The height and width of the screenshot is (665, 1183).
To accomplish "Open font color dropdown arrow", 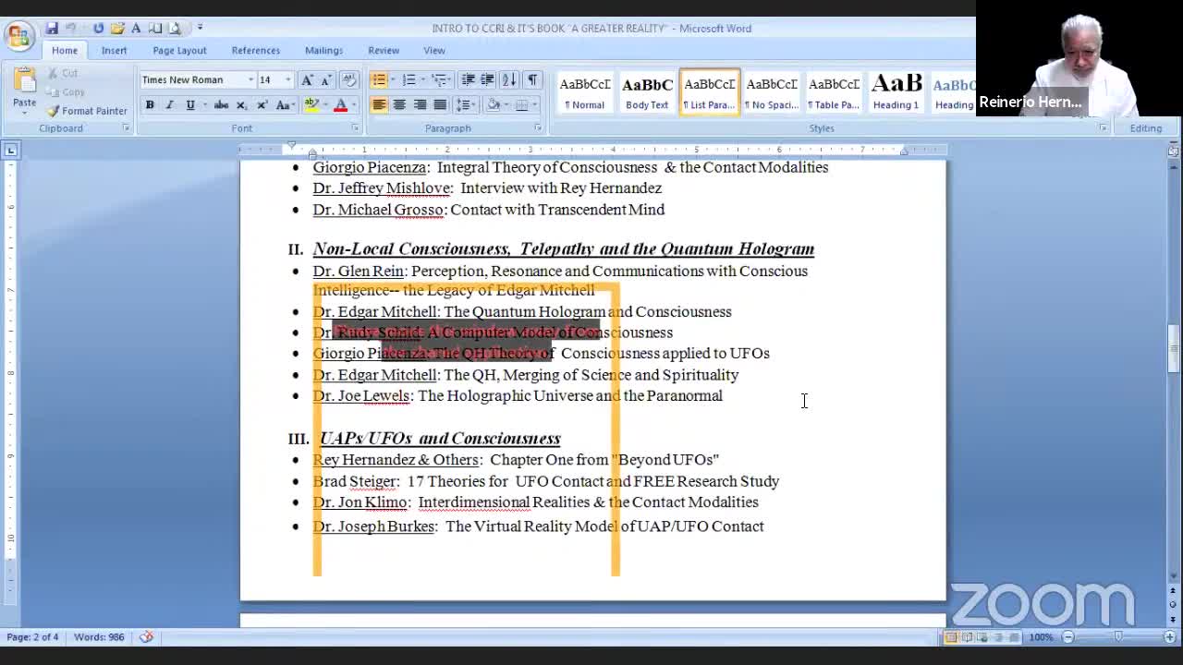I will click(x=355, y=105).
